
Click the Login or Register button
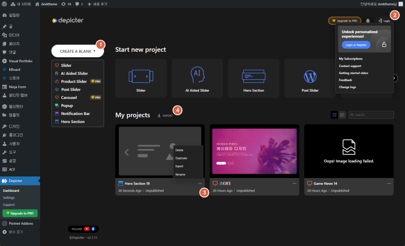click(x=356, y=45)
